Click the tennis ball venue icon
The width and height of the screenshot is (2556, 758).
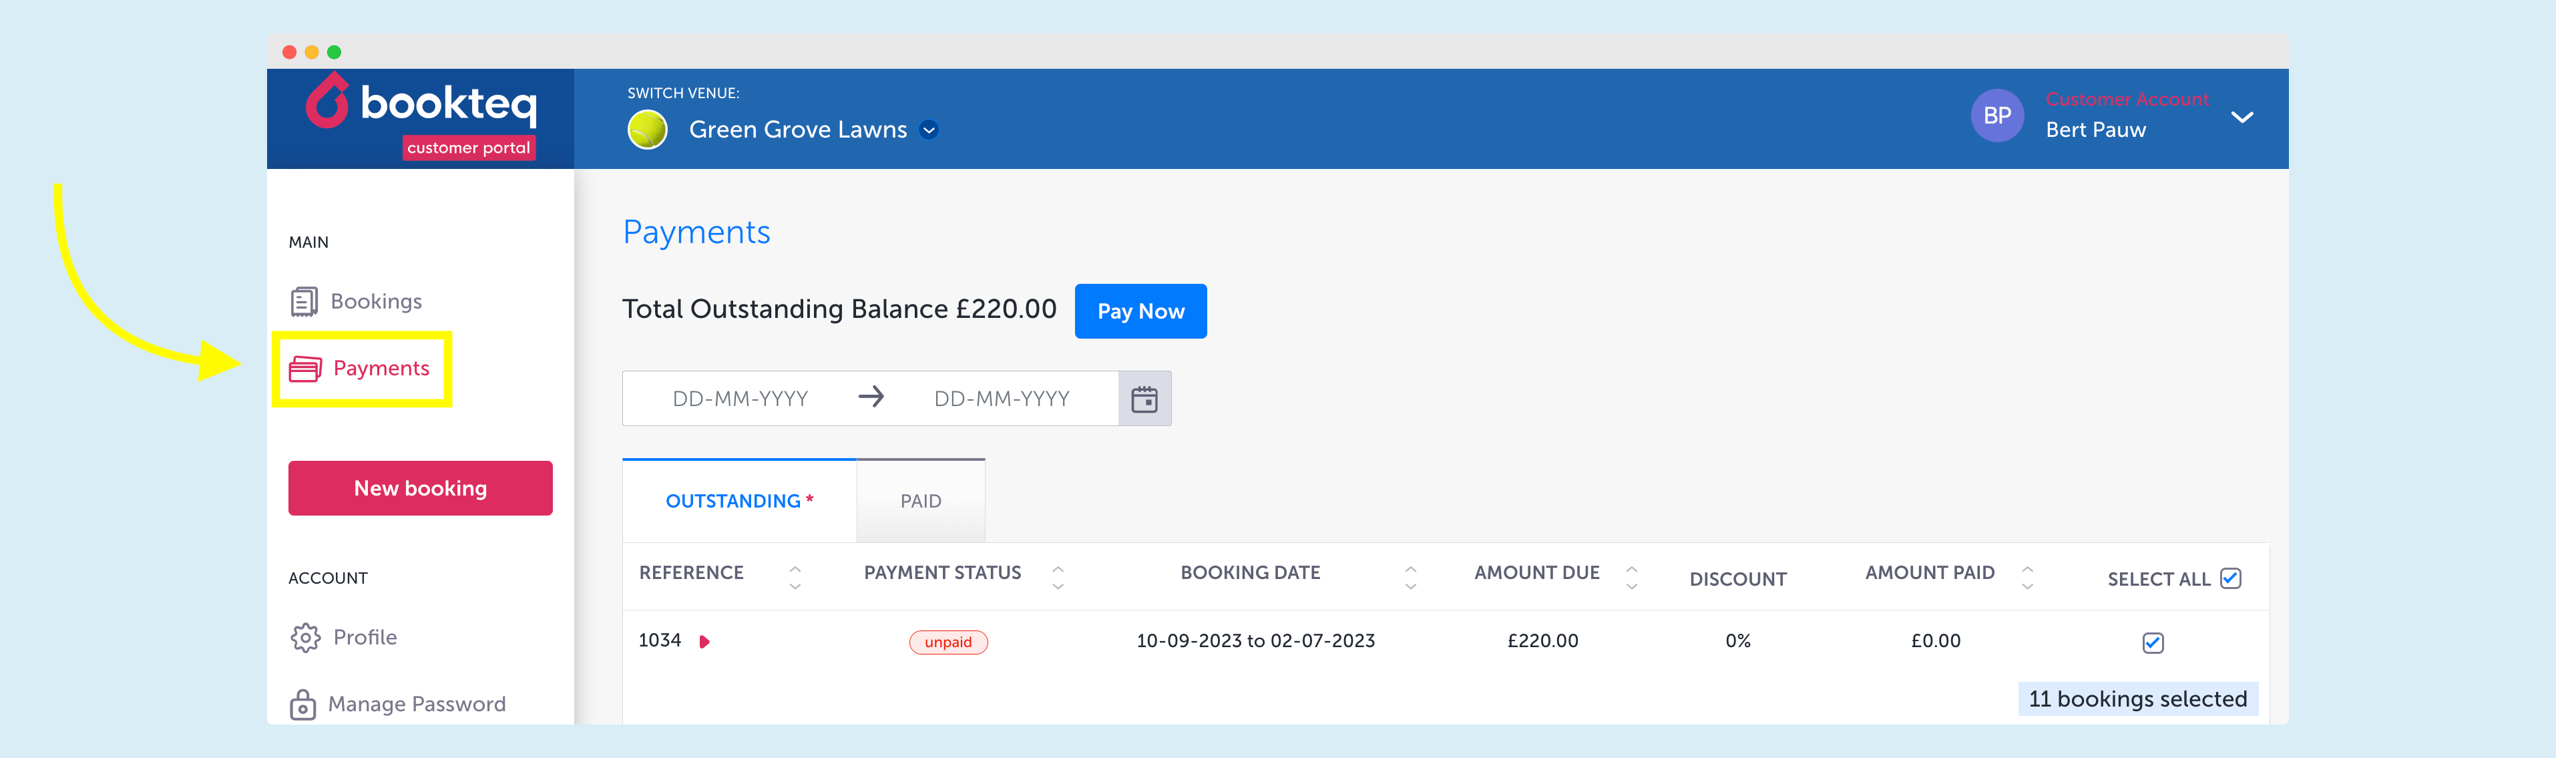point(648,130)
